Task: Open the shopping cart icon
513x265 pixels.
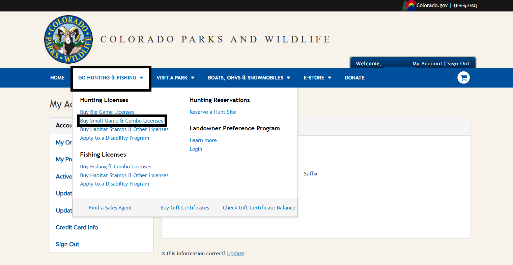Action: [x=463, y=78]
